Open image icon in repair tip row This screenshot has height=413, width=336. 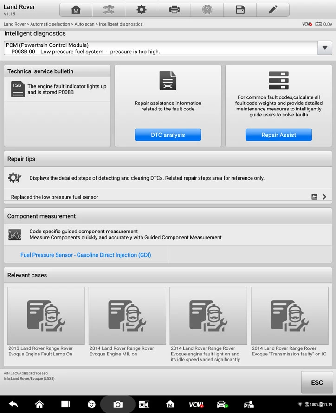(314, 197)
